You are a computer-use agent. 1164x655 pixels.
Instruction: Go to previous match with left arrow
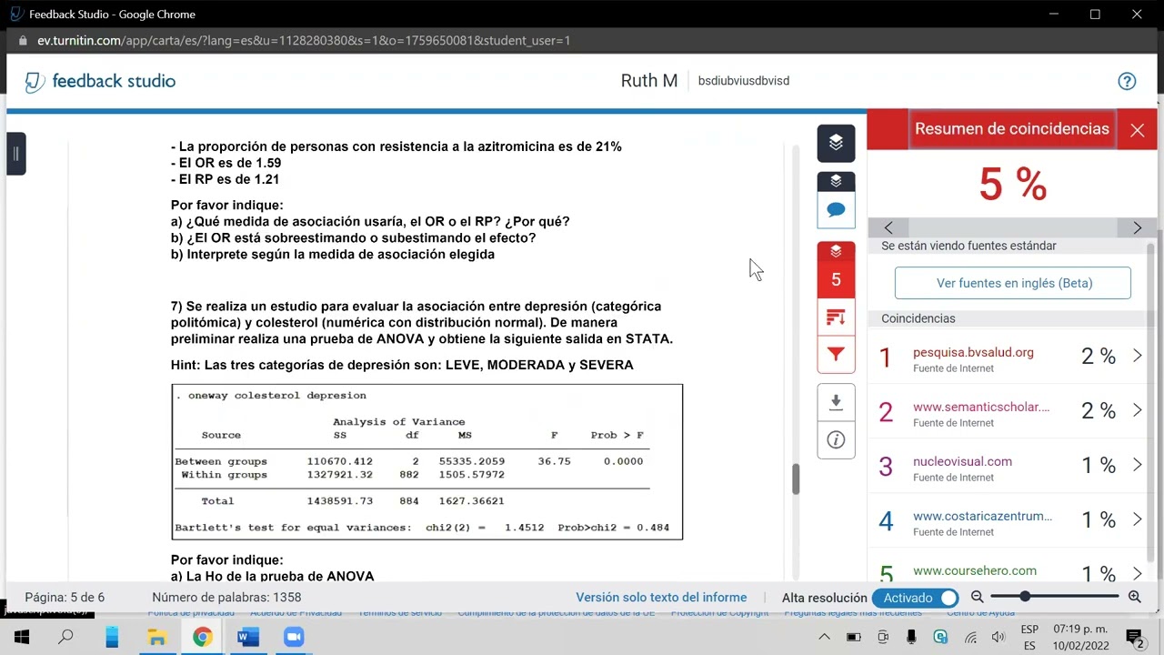(888, 227)
